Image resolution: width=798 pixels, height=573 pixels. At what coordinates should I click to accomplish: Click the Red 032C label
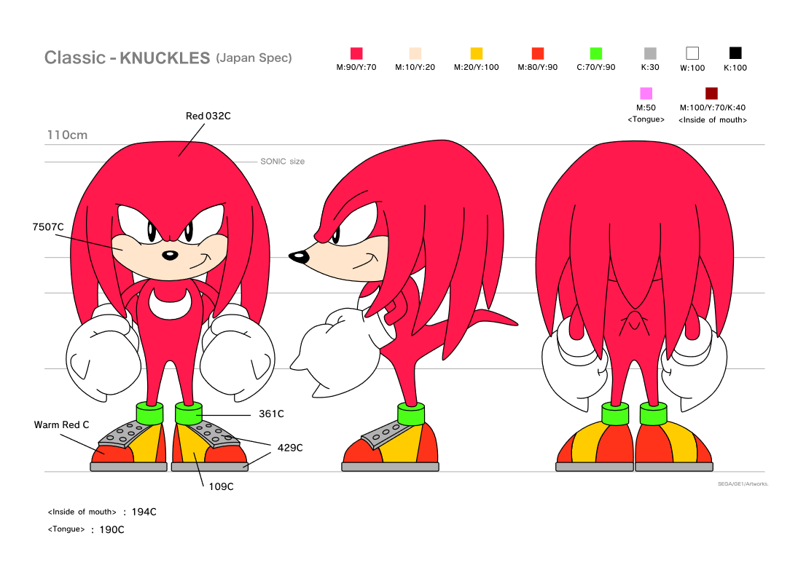coord(208,115)
